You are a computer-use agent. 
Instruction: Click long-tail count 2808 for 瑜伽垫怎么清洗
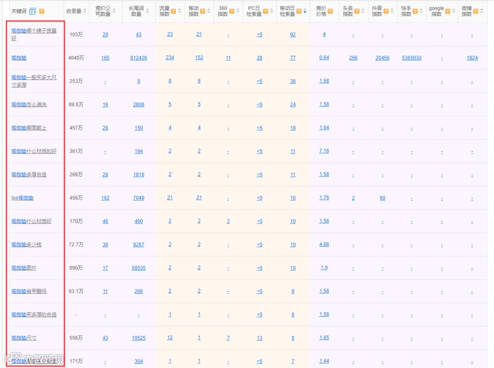[x=139, y=105]
